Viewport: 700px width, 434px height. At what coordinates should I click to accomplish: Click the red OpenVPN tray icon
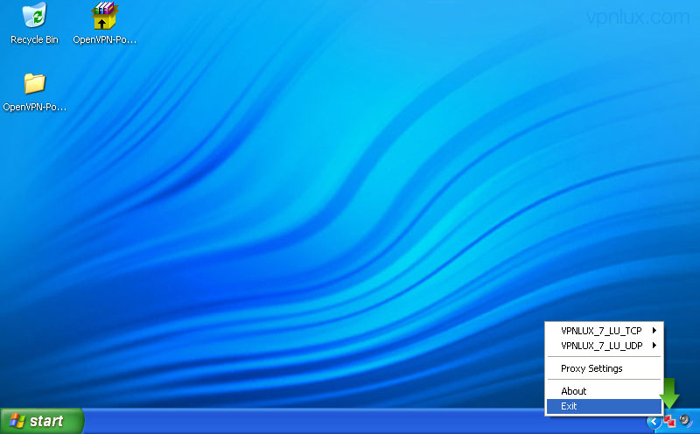coord(669,421)
